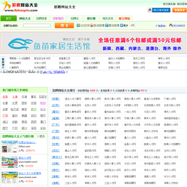Pick 武汉 in the hot cities list

[x=34, y=109]
